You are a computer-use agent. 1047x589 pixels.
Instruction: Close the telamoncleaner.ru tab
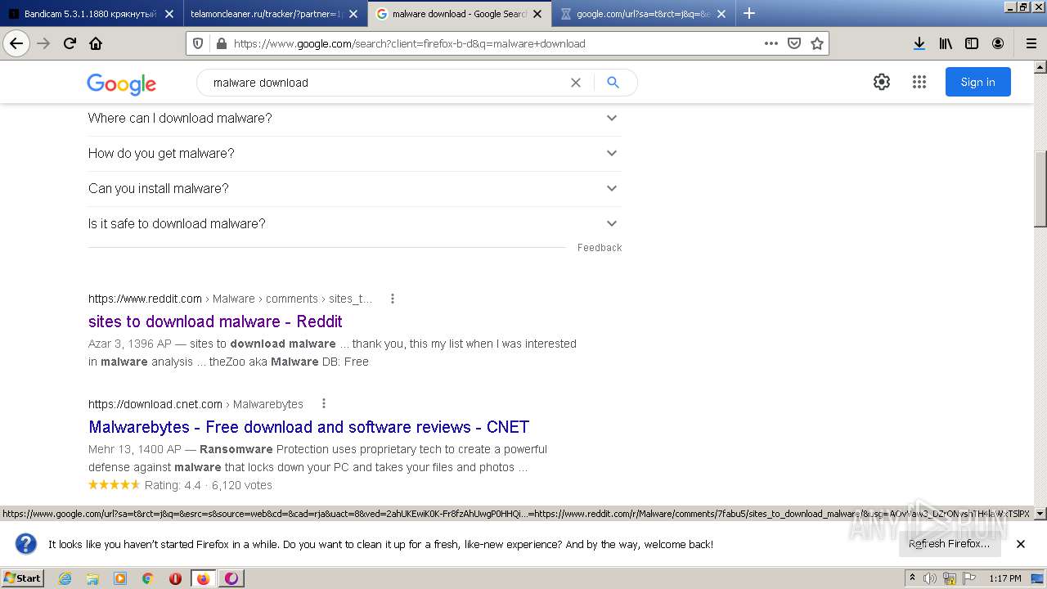(353, 14)
